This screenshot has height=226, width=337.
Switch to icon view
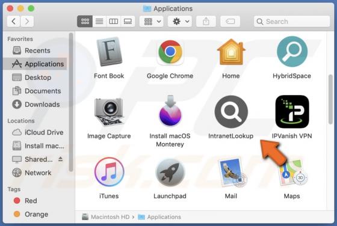85,21
